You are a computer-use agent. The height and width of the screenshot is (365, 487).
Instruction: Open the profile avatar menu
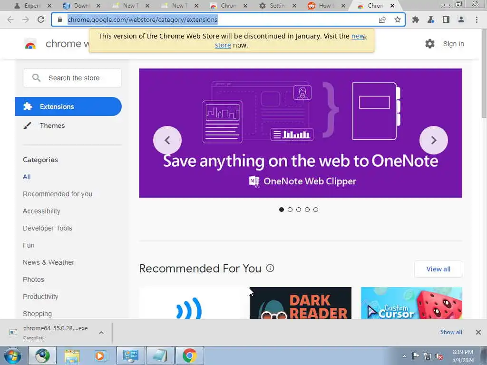[x=461, y=19]
